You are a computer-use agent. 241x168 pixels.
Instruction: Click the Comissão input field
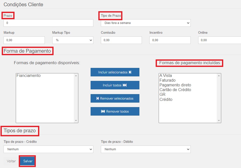click(121, 40)
